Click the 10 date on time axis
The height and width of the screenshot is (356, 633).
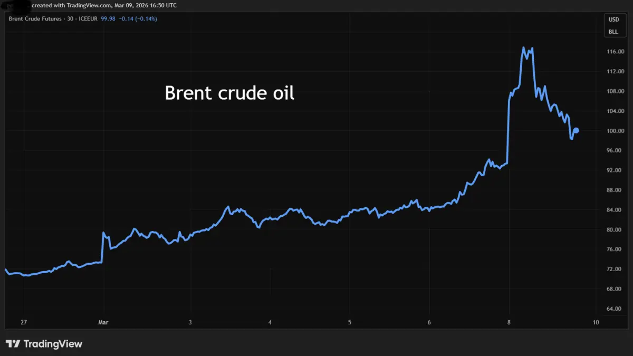(x=596, y=322)
